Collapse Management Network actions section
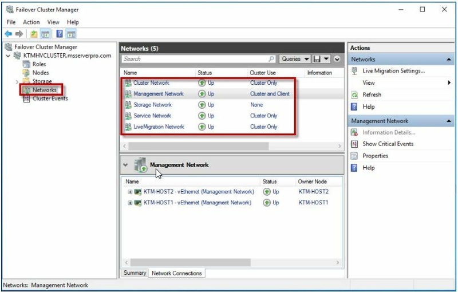The width and height of the screenshot is (458, 292). pos(449,121)
